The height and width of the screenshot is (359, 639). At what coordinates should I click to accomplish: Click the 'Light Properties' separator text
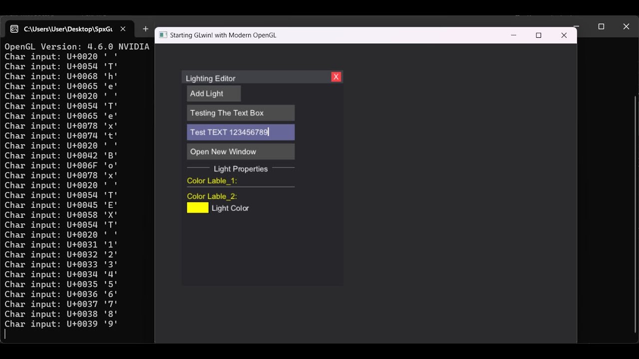(x=241, y=169)
